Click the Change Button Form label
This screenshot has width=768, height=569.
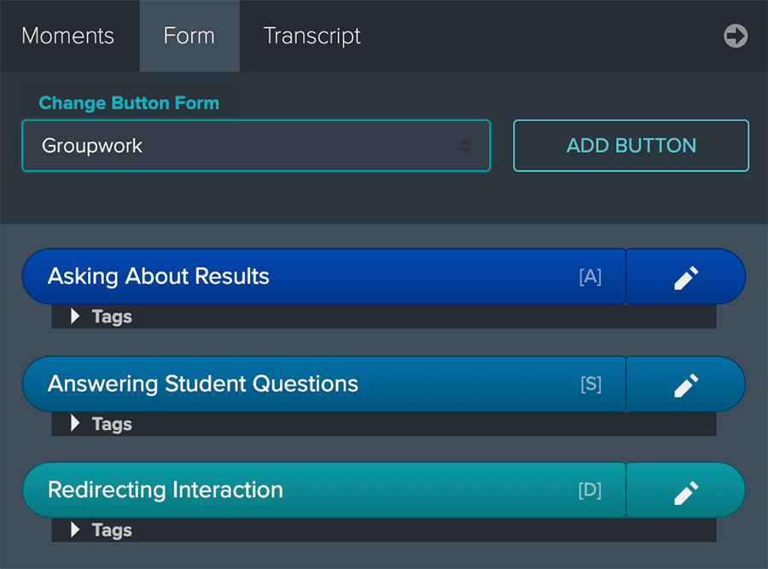point(129,103)
